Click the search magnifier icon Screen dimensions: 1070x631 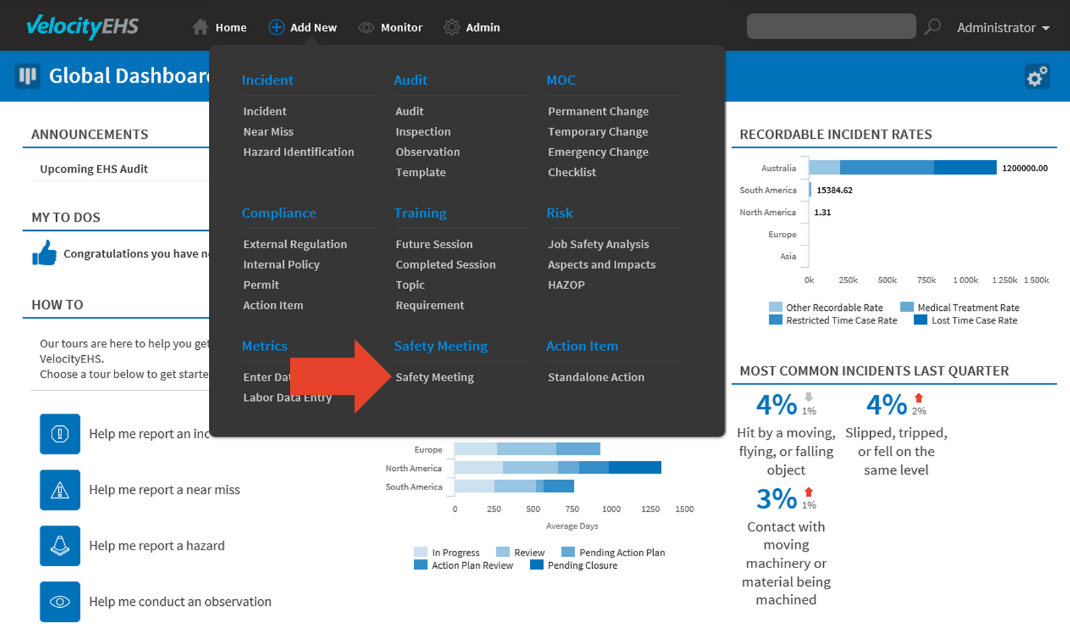click(932, 27)
